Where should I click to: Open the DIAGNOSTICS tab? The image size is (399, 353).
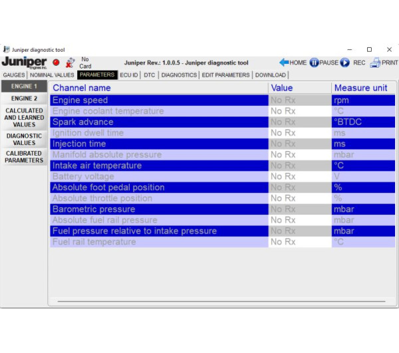pos(179,75)
